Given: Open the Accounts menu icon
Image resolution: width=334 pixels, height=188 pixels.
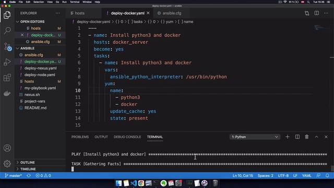Looking at the screenshot, I should click(x=7, y=148).
